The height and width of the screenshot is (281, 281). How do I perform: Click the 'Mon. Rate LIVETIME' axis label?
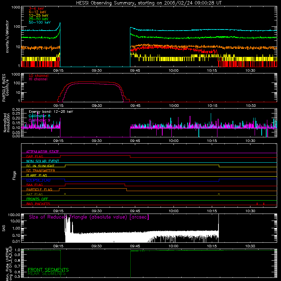7,265
